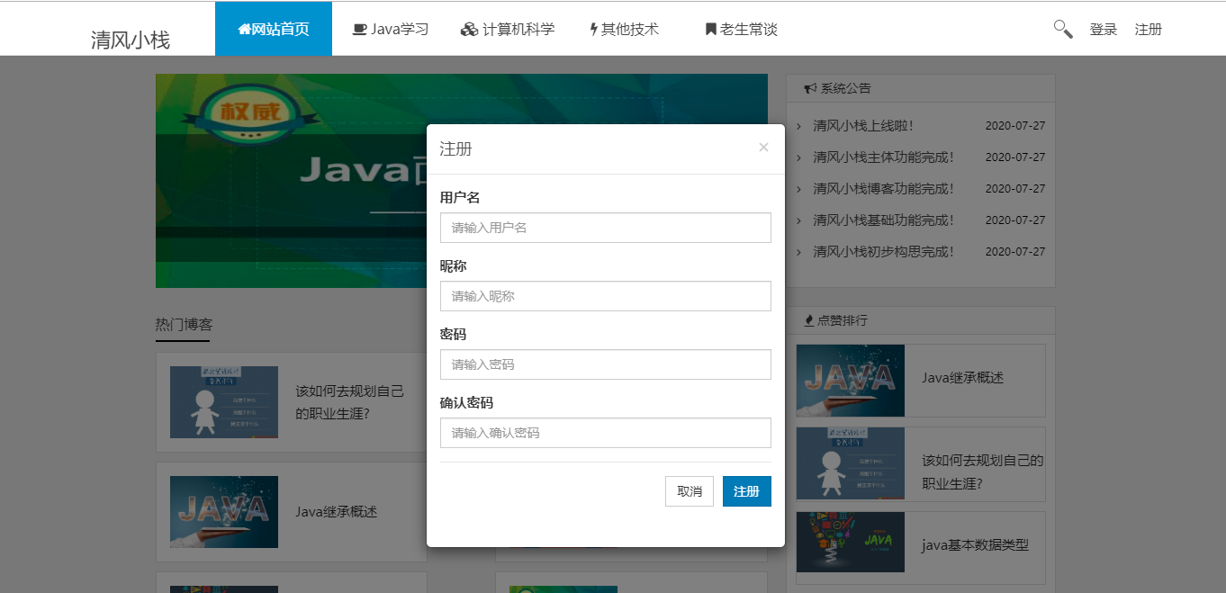The height and width of the screenshot is (593, 1226).
Task: Open the 清风小栈上线啦! announcement
Action: [x=863, y=126]
